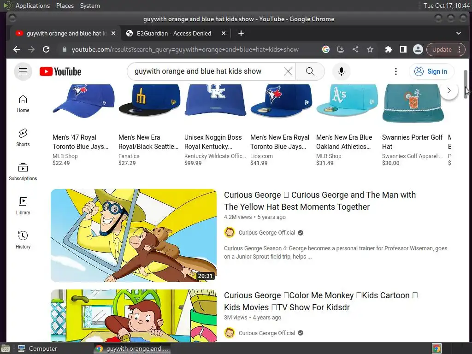Open Subscriptions in the YouTube sidebar

[23, 171]
